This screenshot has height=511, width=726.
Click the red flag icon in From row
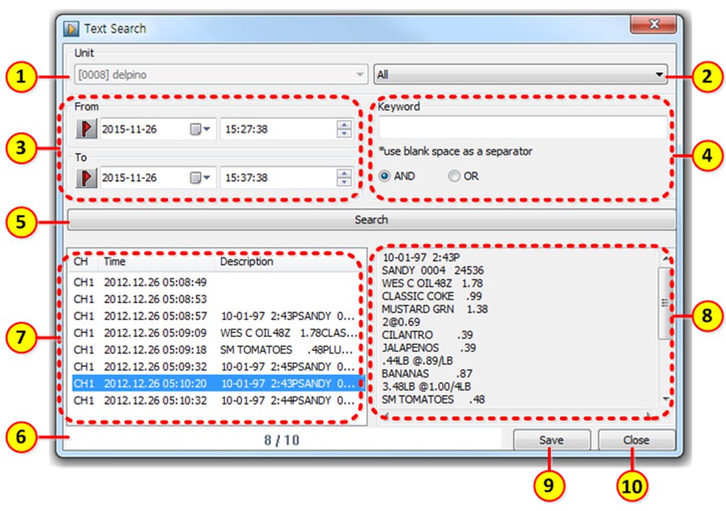click(87, 129)
